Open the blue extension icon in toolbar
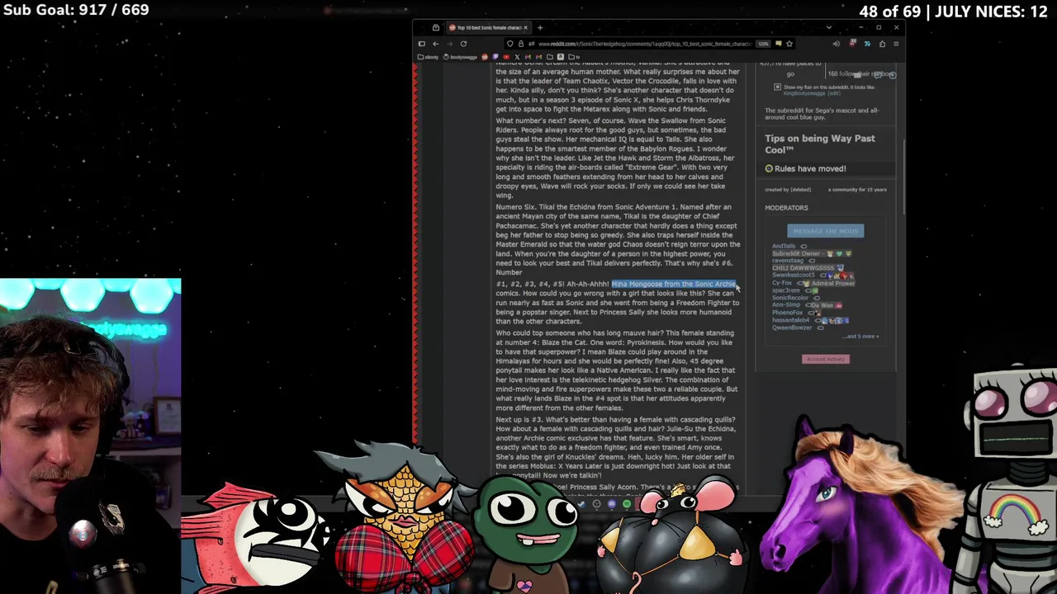This screenshot has width=1057, height=594. point(867,44)
